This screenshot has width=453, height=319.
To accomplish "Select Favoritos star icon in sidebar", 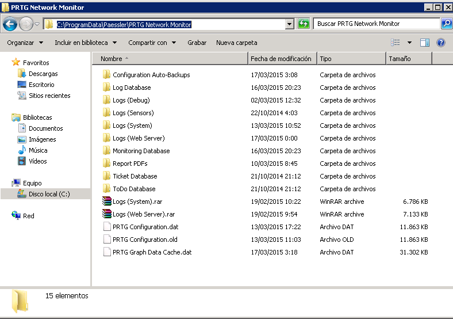I will pyautogui.click(x=16, y=62).
